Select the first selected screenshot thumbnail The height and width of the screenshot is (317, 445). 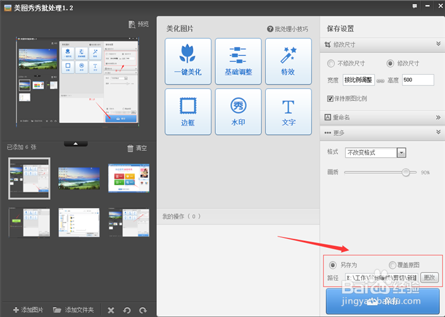coord(29,179)
